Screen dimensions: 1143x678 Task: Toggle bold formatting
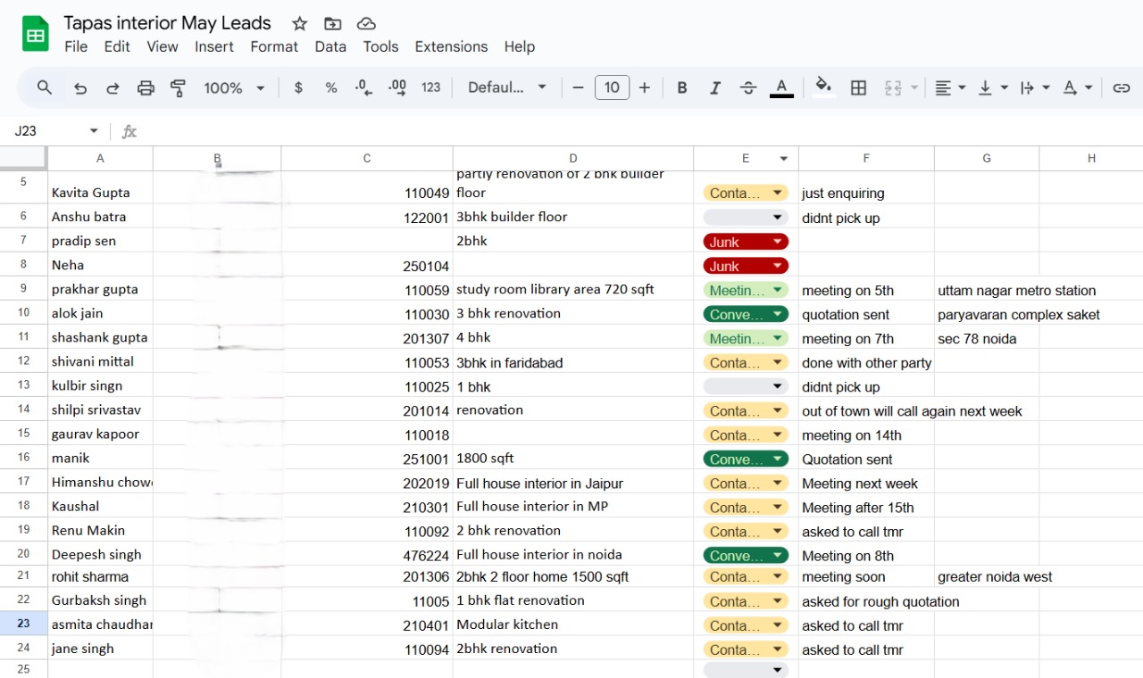(682, 87)
